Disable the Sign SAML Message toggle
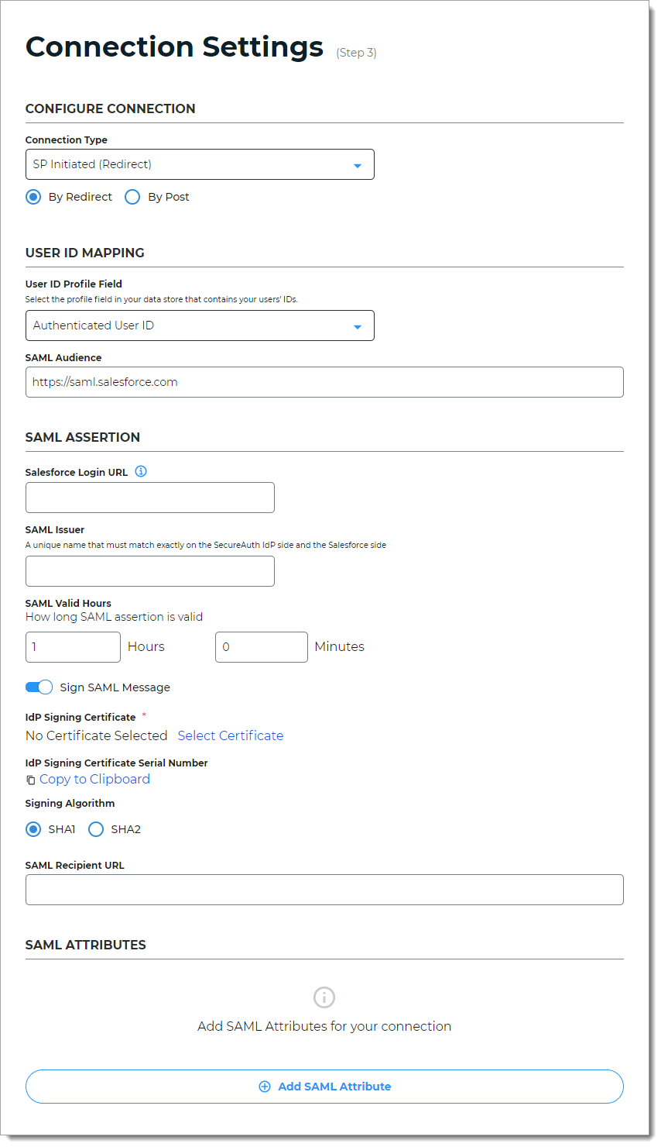661x1147 pixels. 39,687
